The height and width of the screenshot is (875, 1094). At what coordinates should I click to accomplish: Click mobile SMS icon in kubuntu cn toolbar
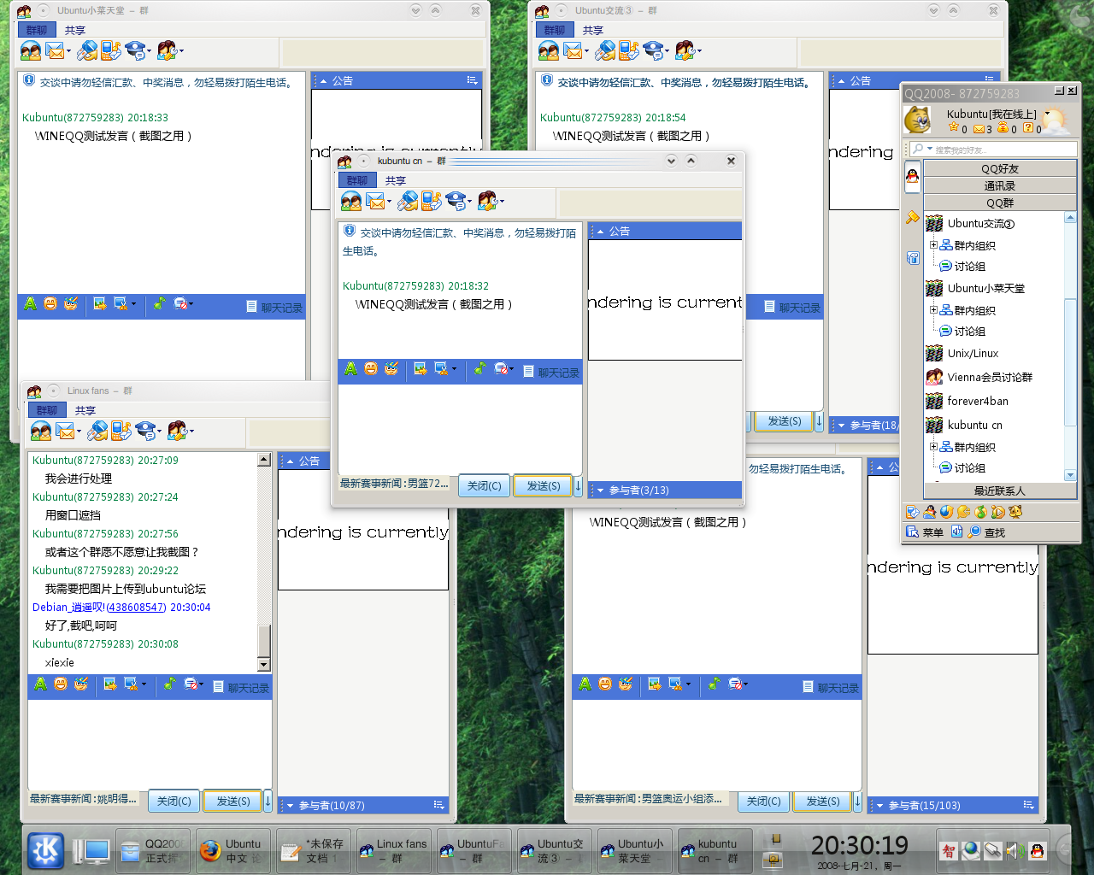(431, 202)
